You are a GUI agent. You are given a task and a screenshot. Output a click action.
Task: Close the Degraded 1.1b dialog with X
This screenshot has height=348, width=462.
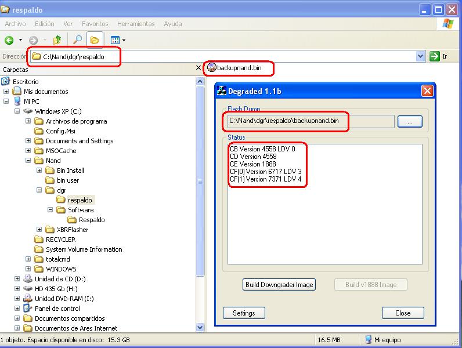[x=427, y=91]
